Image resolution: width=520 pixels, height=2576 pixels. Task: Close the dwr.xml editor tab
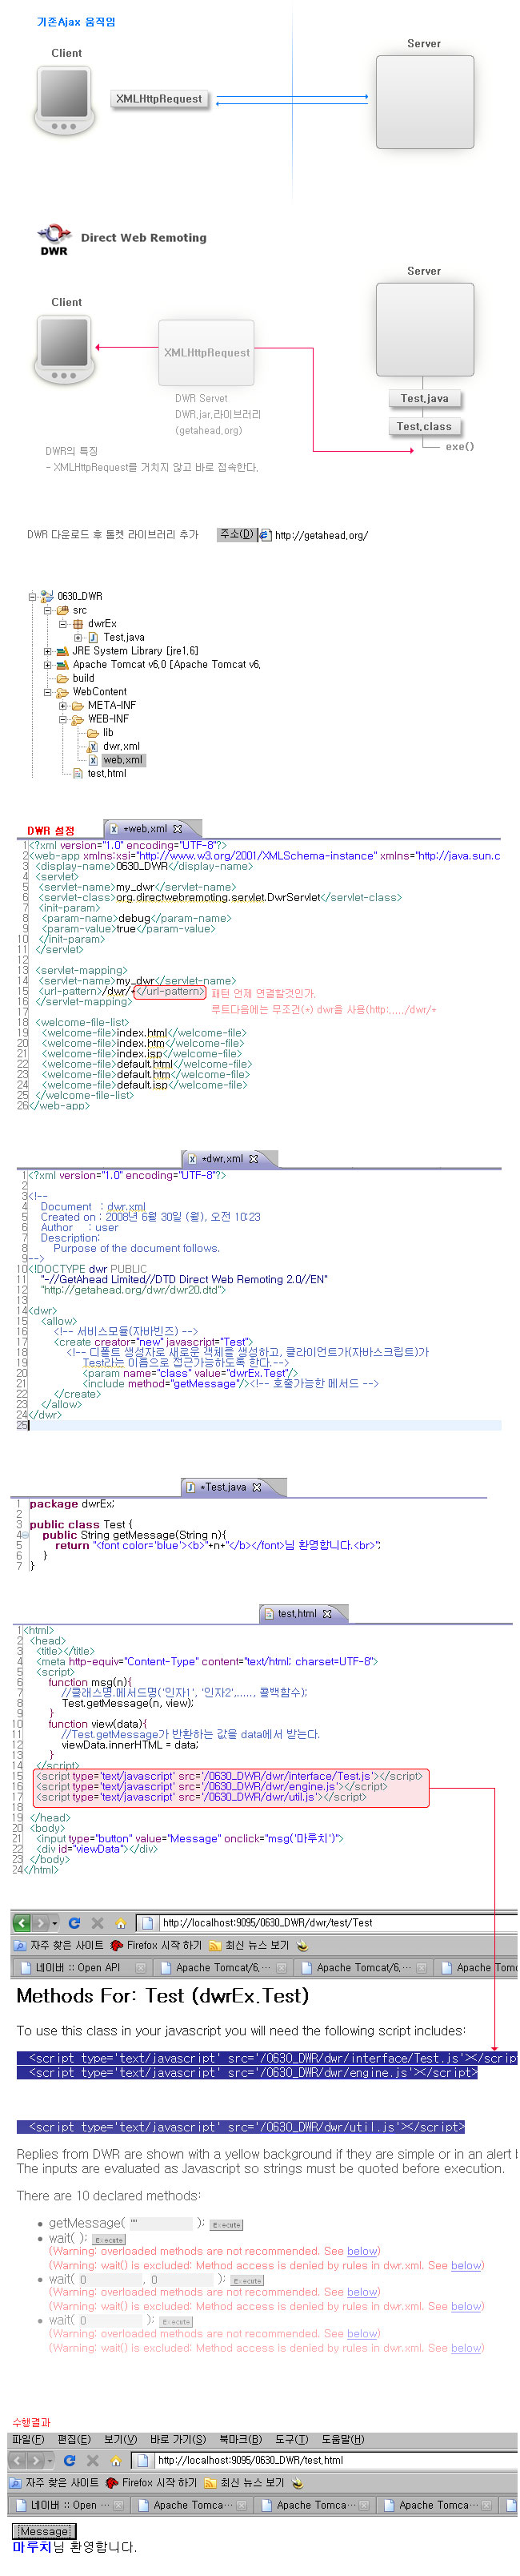(254, 1158)
